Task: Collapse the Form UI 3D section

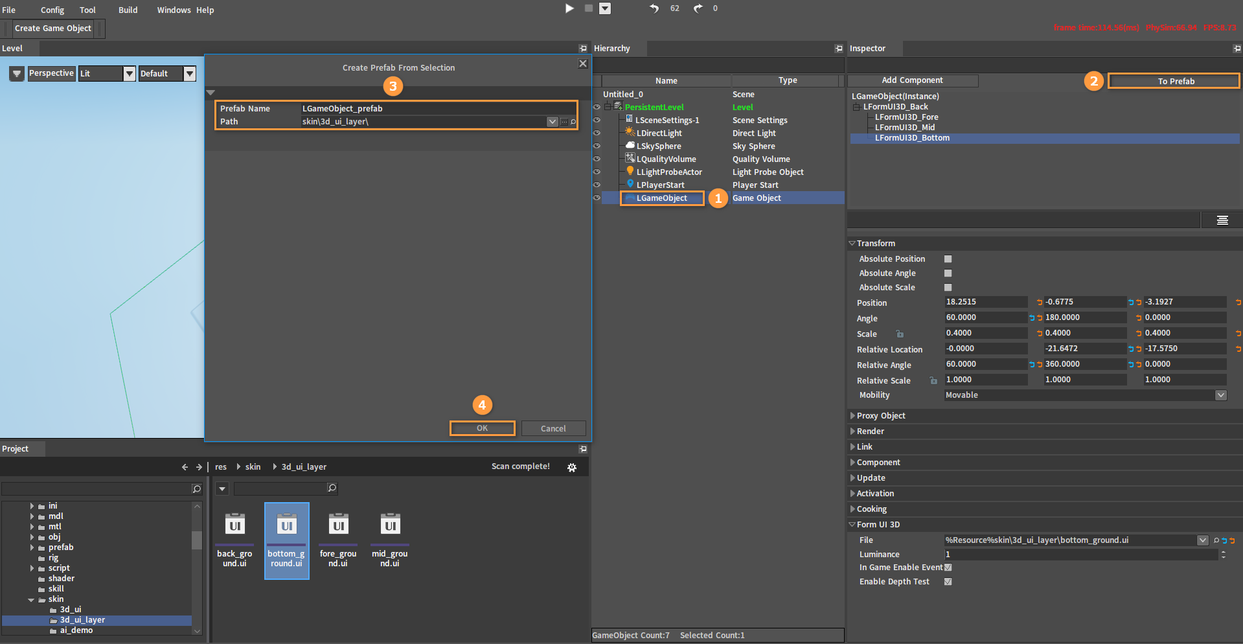Action: tap(852, 525)
